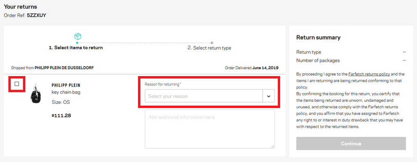Image resolution: width=417 pixels, height=162 pixels.
Task: Click the hollow circle marker for step 2
Action: pos(212,43)
